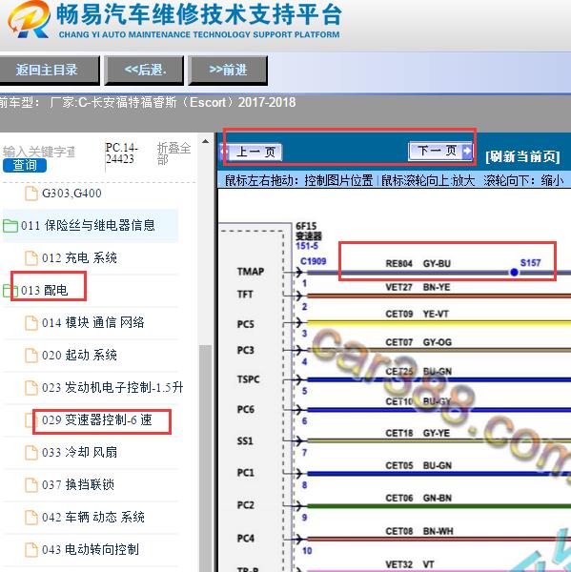This screenshot has height=572, width=571.
Task: Open 020 起动 系统 item
Action: pos(79,355)
